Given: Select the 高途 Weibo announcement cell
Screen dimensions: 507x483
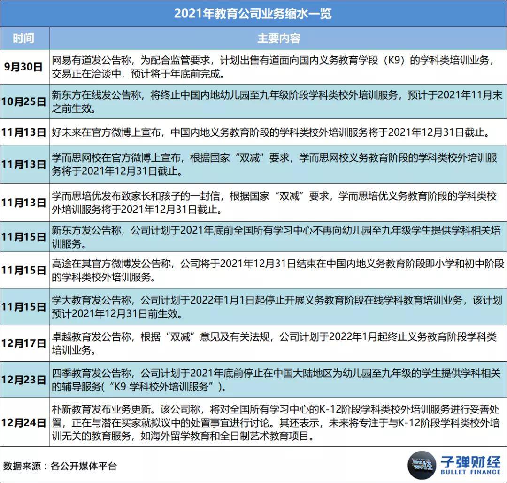Looking at the screenshot, I should [277, 269].
